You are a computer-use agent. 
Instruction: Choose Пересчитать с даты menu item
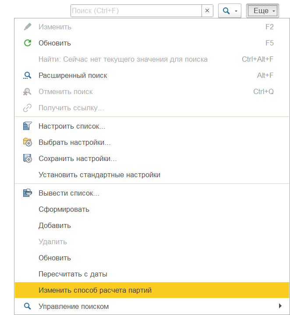click(73, 274)
